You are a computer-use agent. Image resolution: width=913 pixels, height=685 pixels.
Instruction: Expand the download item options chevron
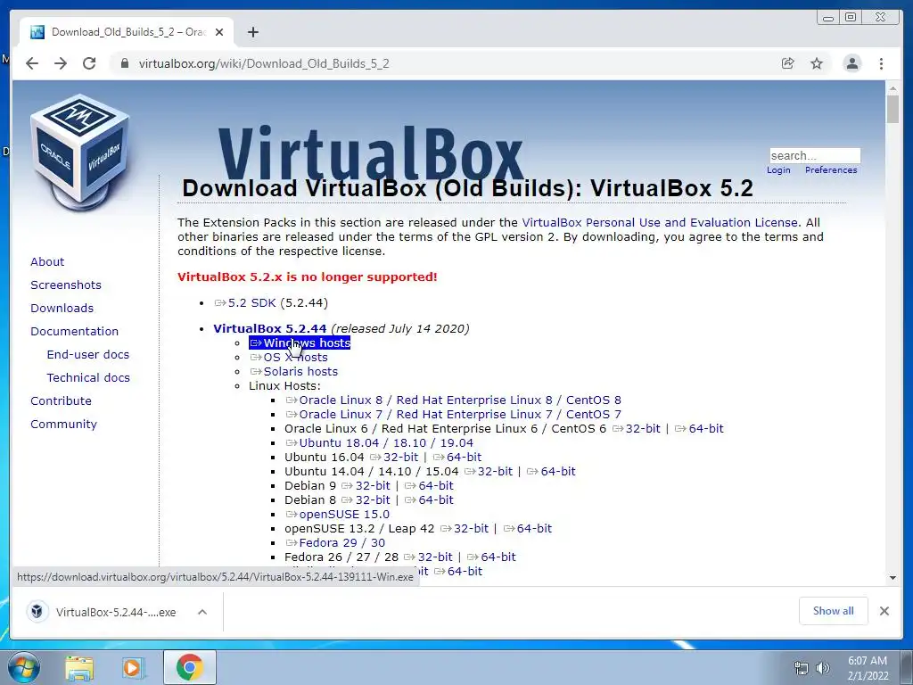click(x=202, y=612)
